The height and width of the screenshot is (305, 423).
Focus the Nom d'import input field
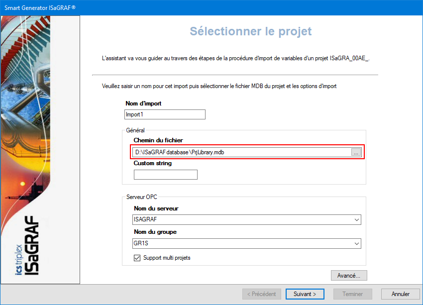[165, 114]
